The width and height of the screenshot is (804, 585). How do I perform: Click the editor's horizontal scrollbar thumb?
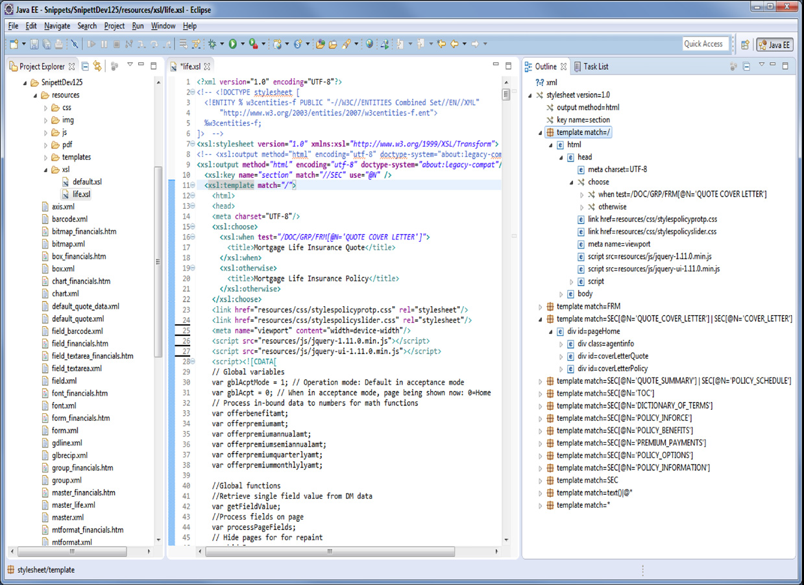pyautogui.click(x=330, y=552)
